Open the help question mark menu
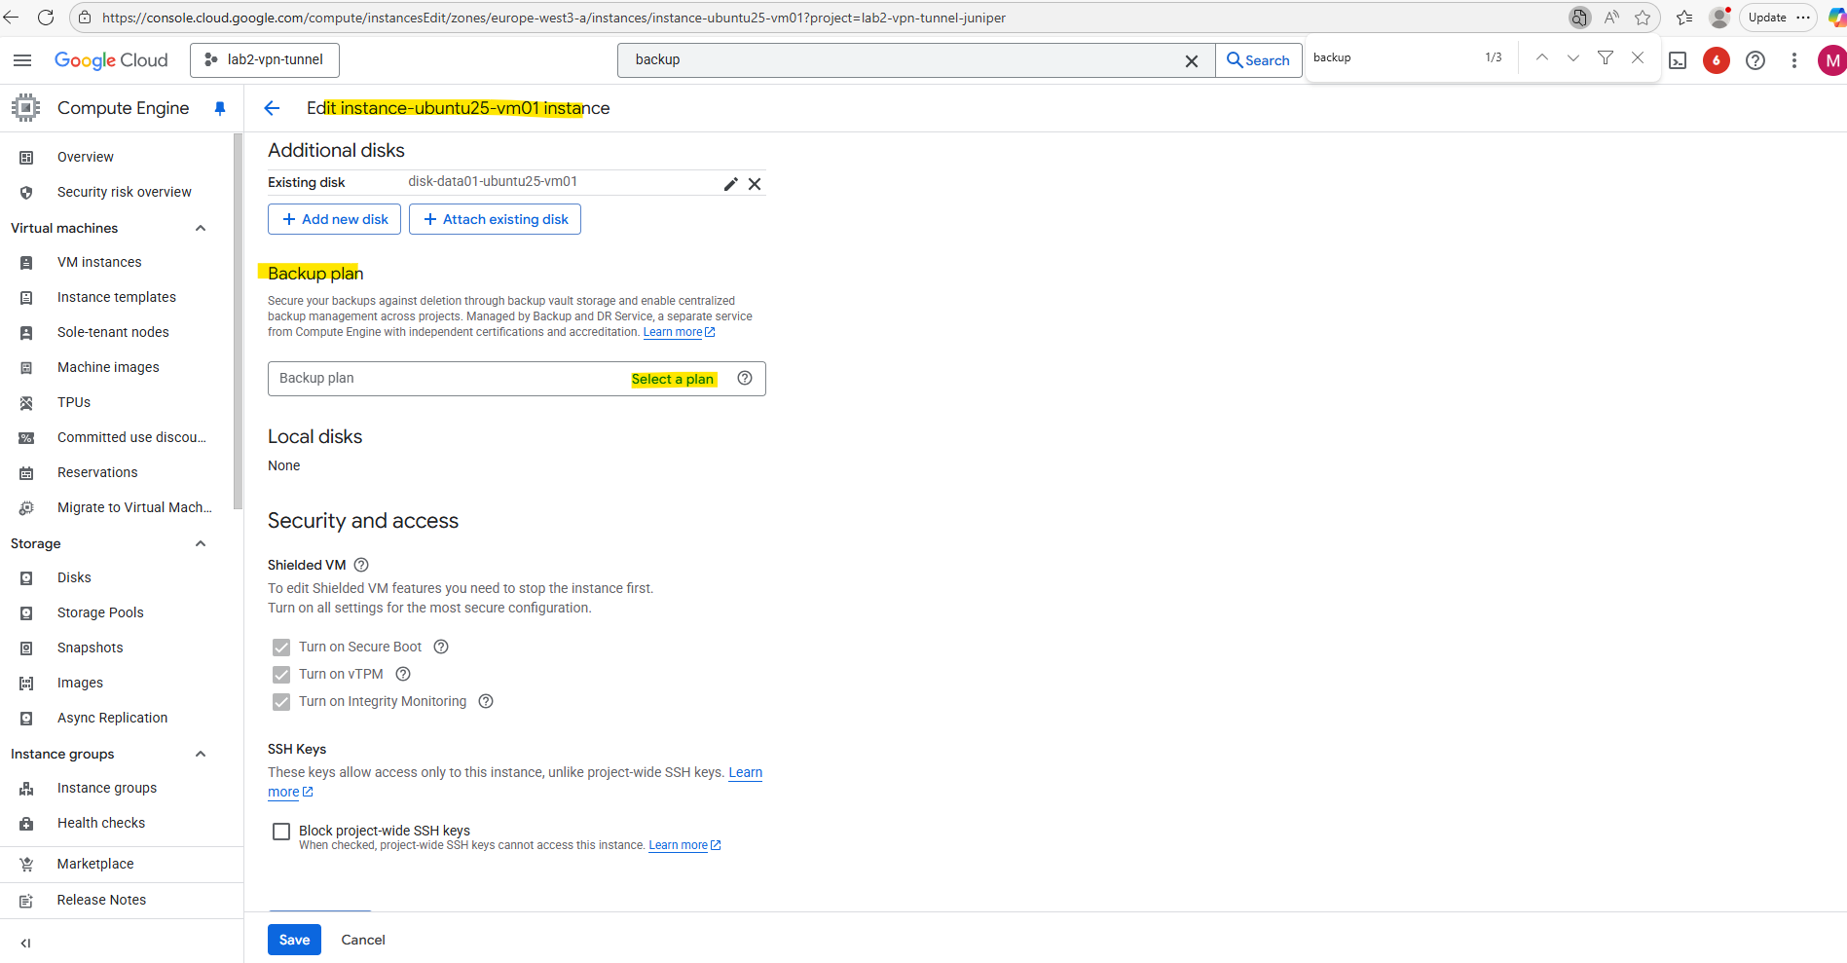1847x963 pixels. point(1755,60)
